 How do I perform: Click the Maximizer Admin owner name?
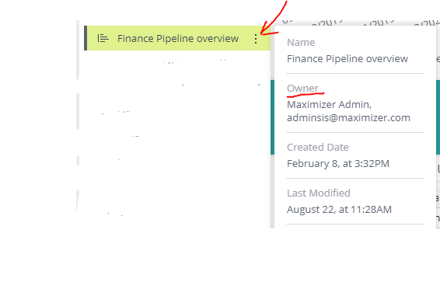[x=329, y=104]
